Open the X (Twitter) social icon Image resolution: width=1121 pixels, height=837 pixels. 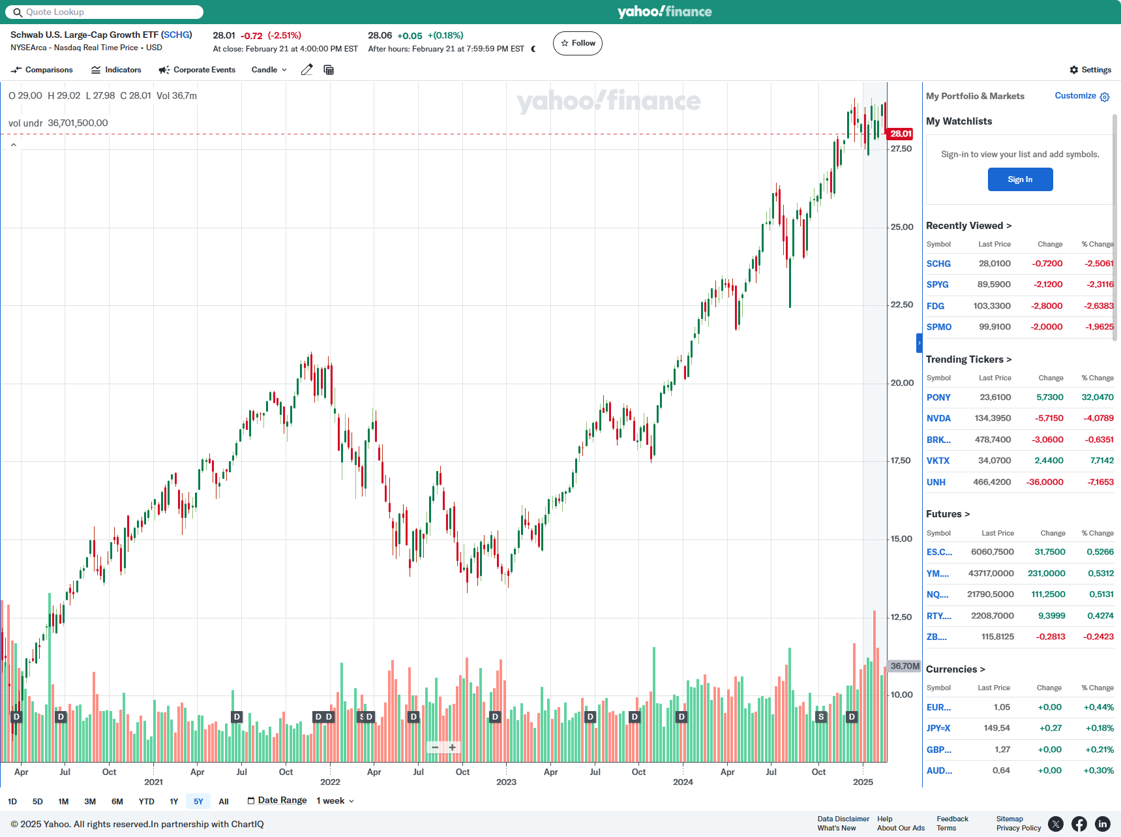(x=1055, y=824)
